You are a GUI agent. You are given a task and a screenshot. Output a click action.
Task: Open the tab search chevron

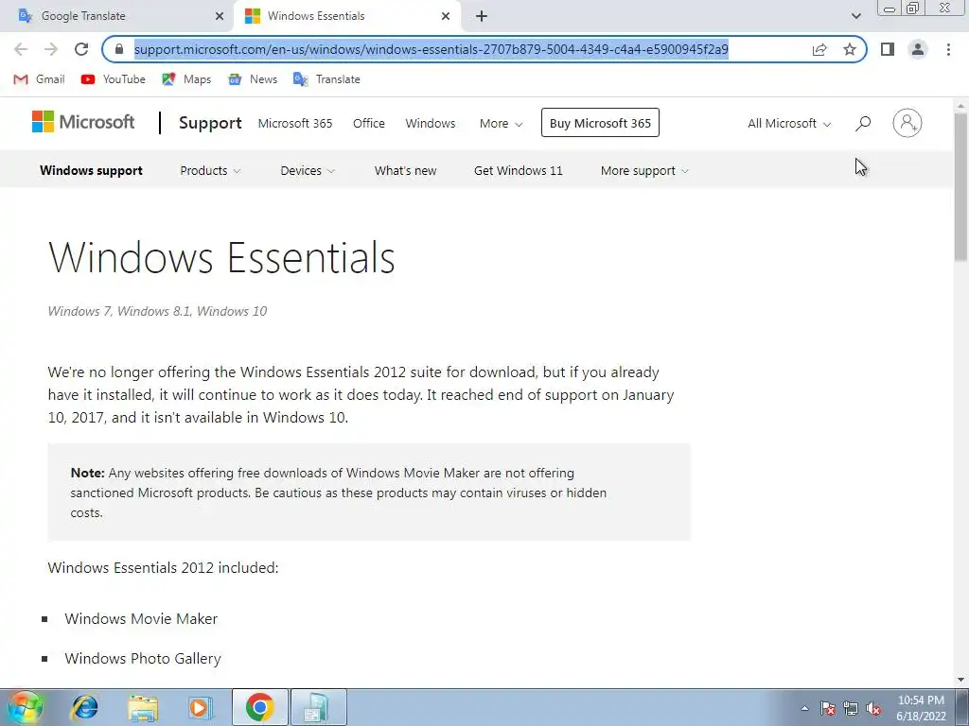(855, 16)
